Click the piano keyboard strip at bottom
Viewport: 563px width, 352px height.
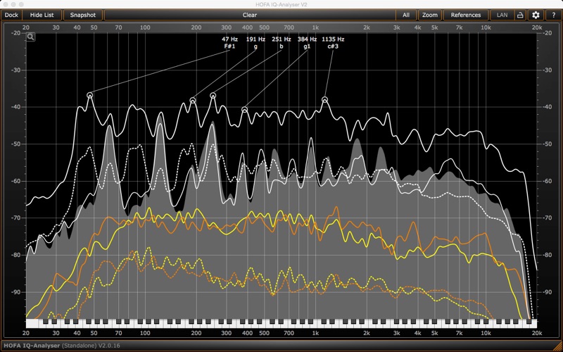[281, 323]
